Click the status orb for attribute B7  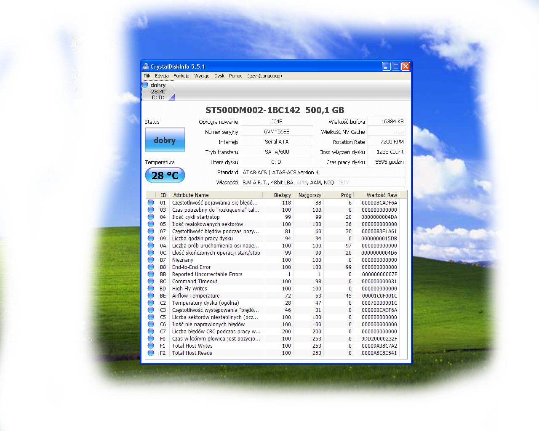(x=151, y=260)
